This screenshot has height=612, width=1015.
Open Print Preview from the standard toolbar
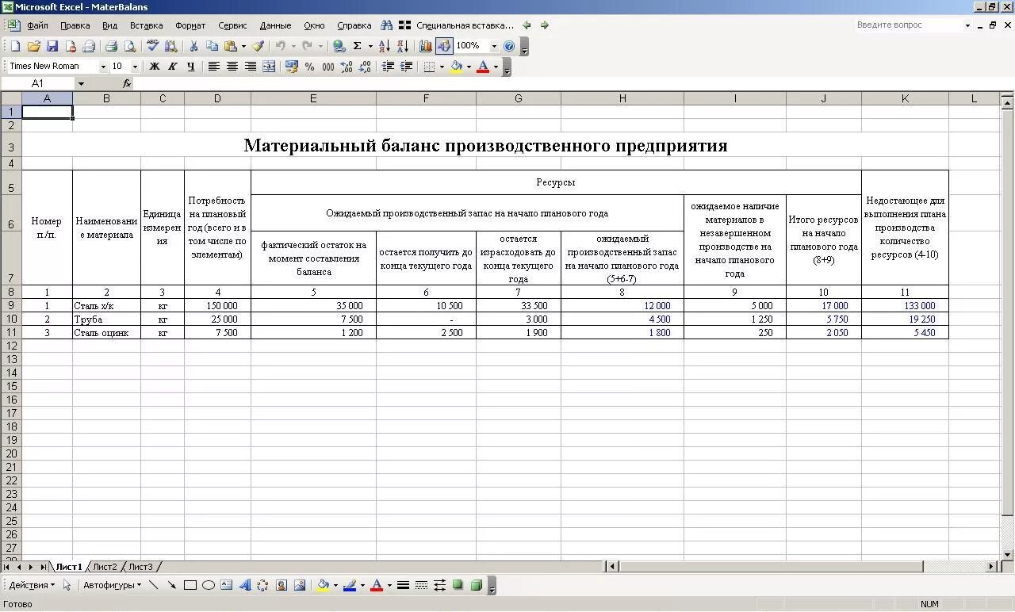130,46
